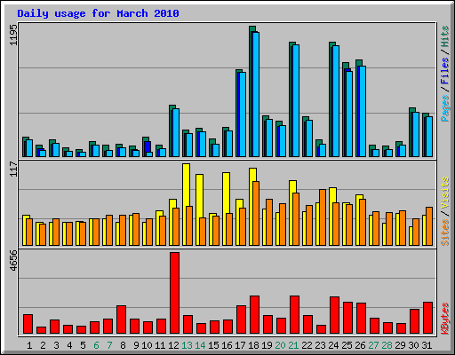
Task: Select the cyan Pages bar for day 12
Action: coord(176,132)
